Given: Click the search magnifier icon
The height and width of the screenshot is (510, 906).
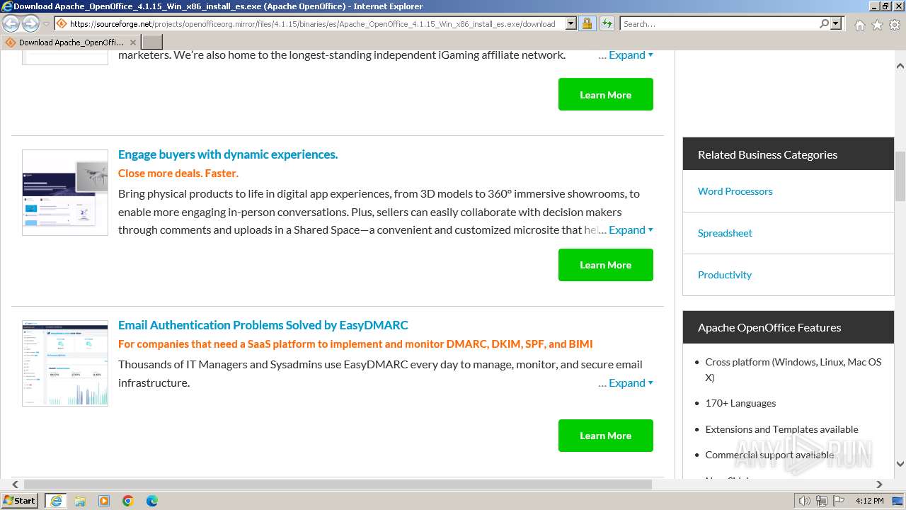Looking at the screenshot, I should pos(824,23).
